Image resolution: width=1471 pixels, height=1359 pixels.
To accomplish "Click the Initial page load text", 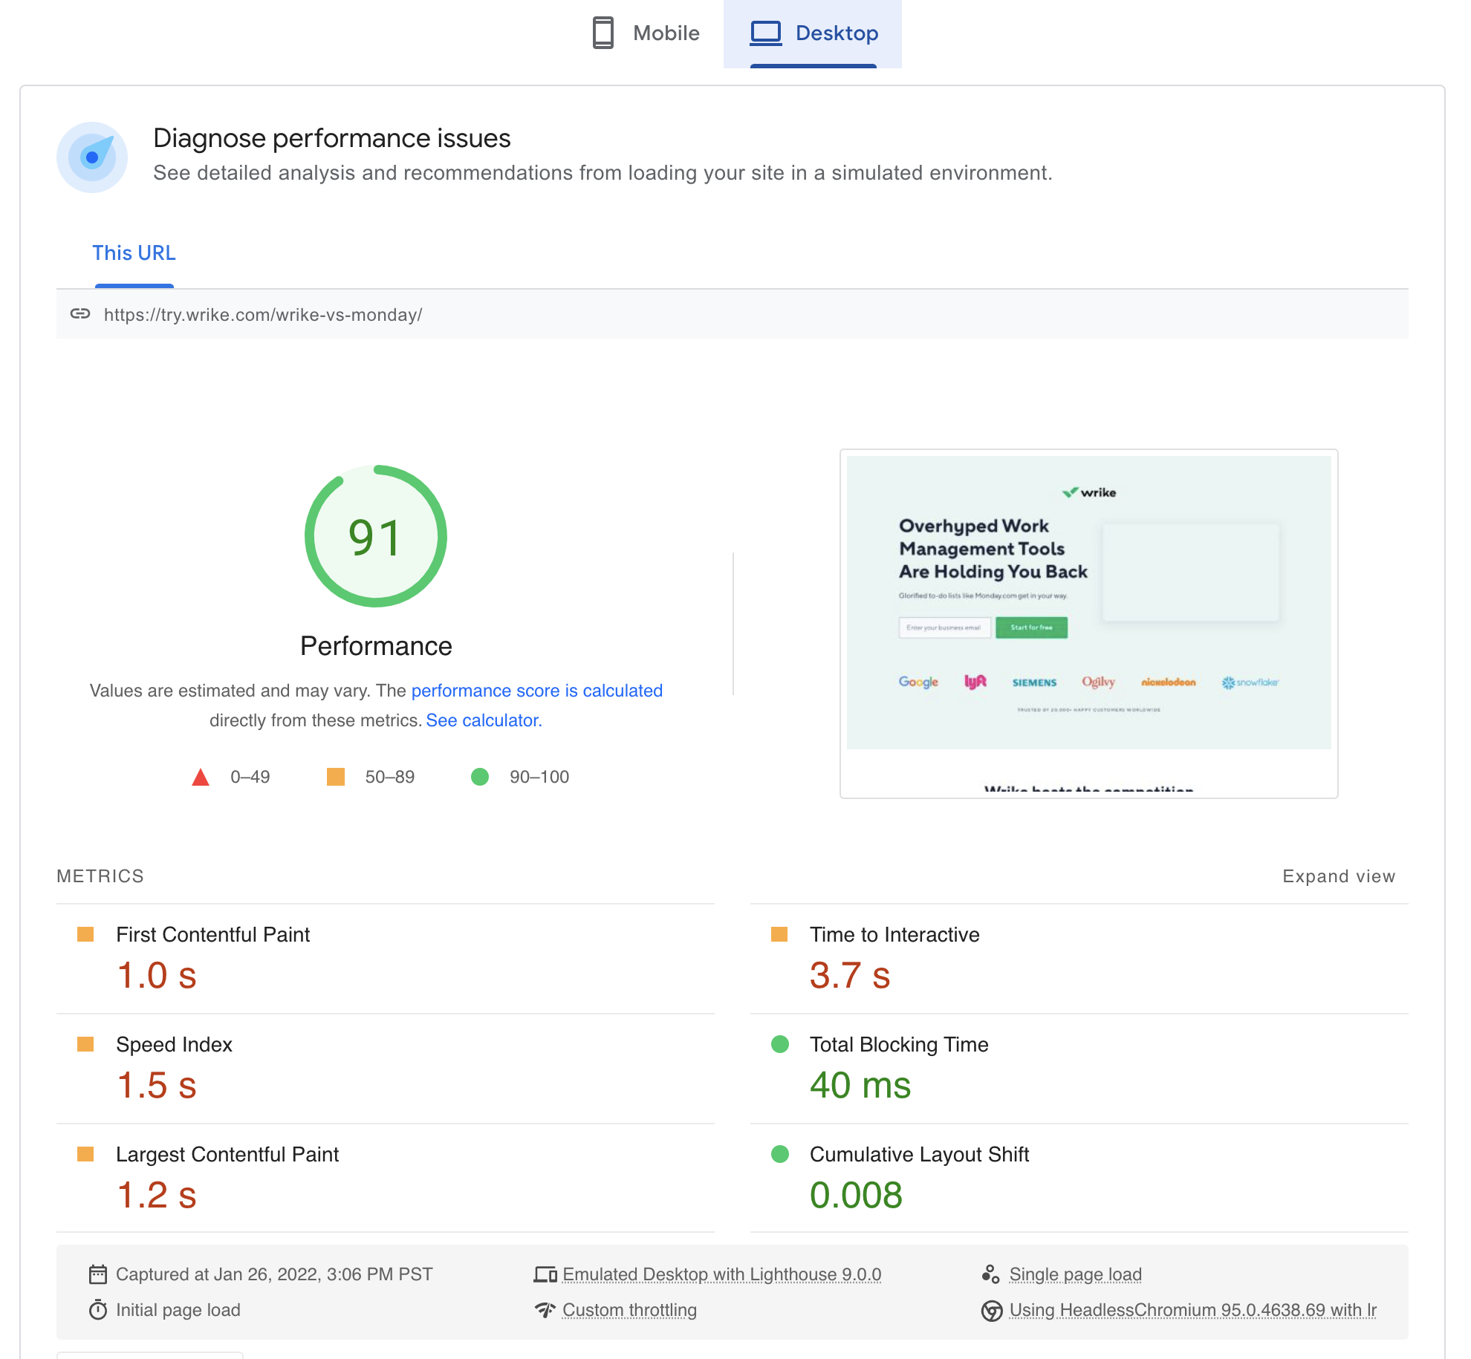I will tap(178, 1310).
